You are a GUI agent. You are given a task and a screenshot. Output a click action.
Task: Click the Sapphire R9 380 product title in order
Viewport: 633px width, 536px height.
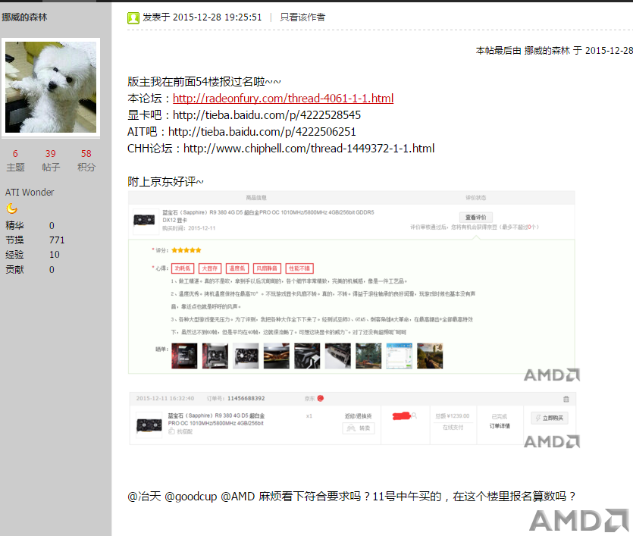pyautogui.click(x=216, y=419)
